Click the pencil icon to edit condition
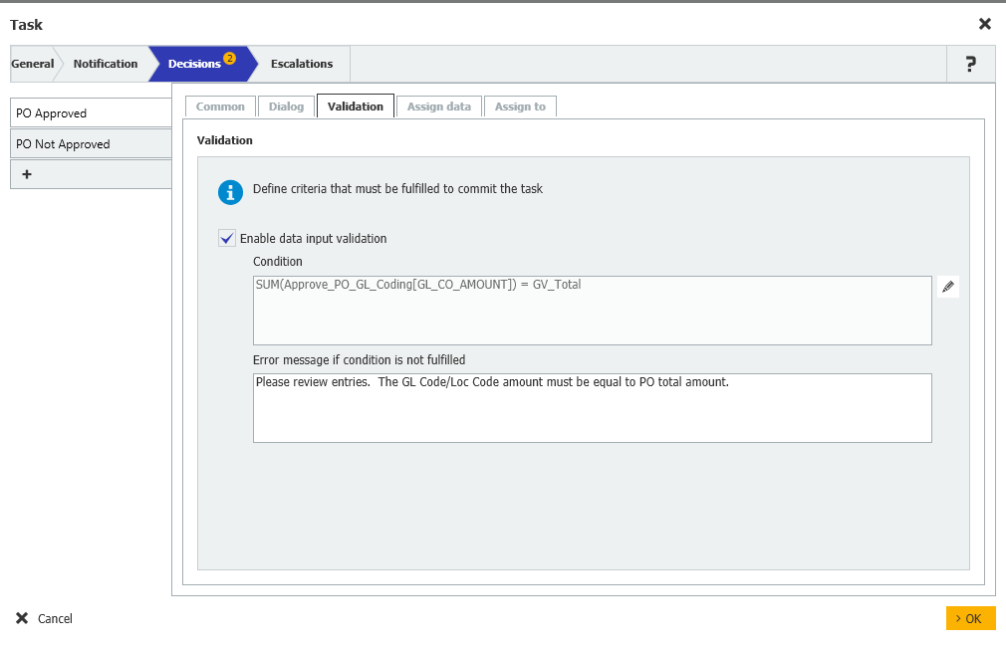 [948, 288]
